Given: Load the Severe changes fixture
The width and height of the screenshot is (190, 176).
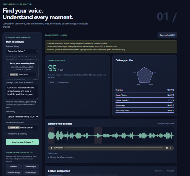Looking at the screenshot, I should [31, 173].
